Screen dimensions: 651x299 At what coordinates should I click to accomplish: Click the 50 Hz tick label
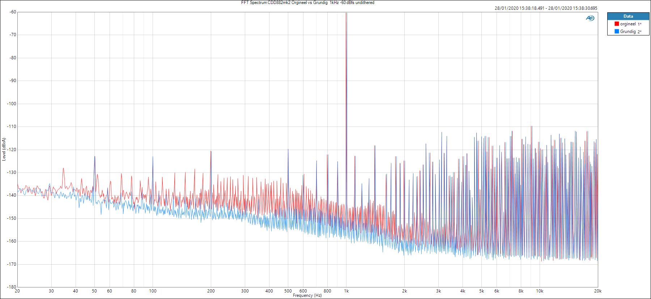pyautogui.click(x=94, y=291)
